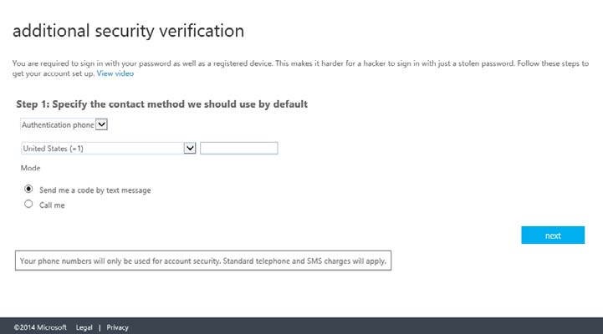Click the dark footer bar background

click(376, 326)
